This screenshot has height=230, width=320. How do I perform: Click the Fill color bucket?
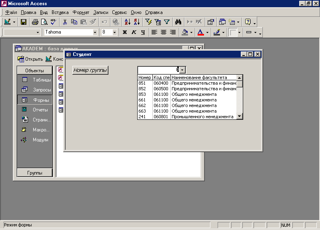(185, 32)
